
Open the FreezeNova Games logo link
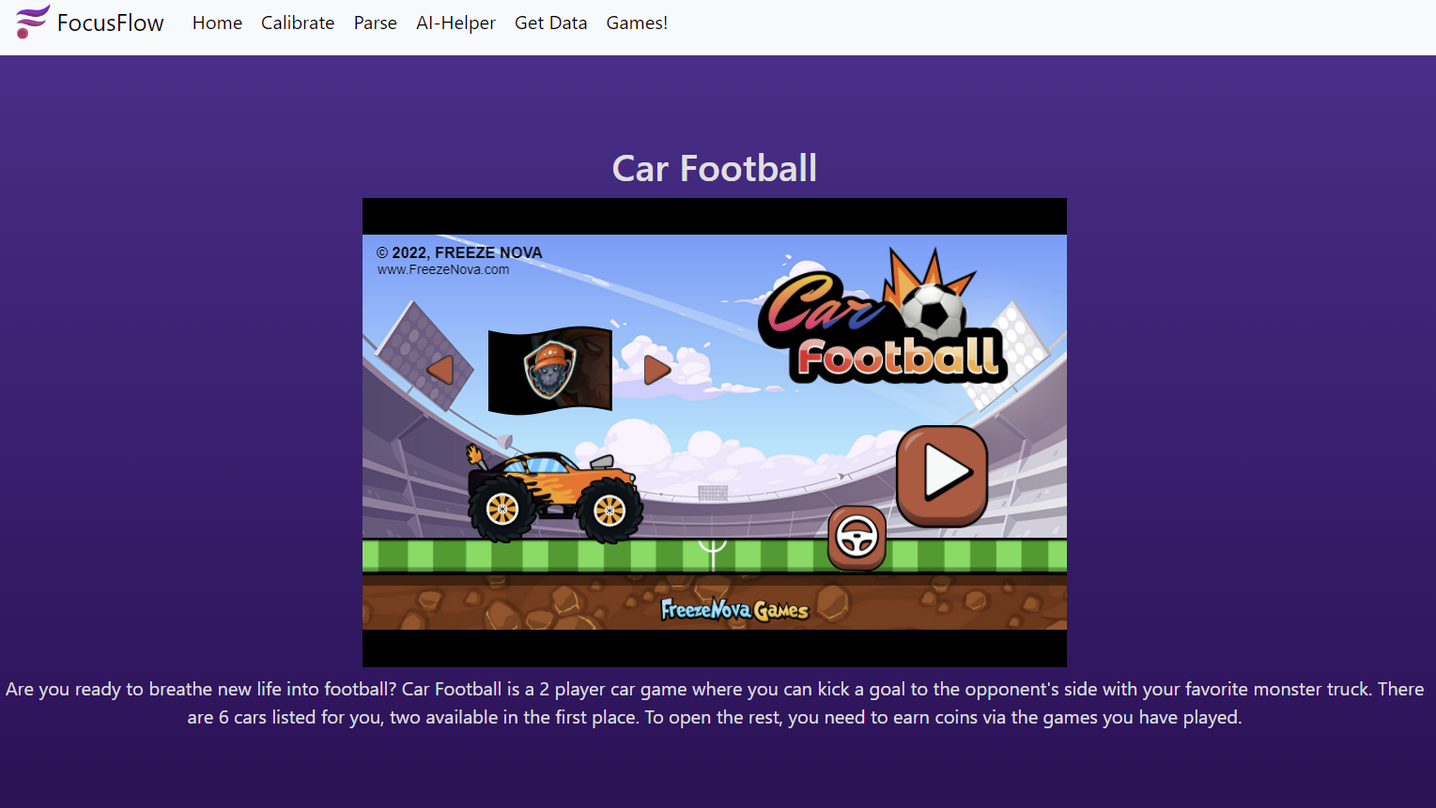click(x=734, y=610)
